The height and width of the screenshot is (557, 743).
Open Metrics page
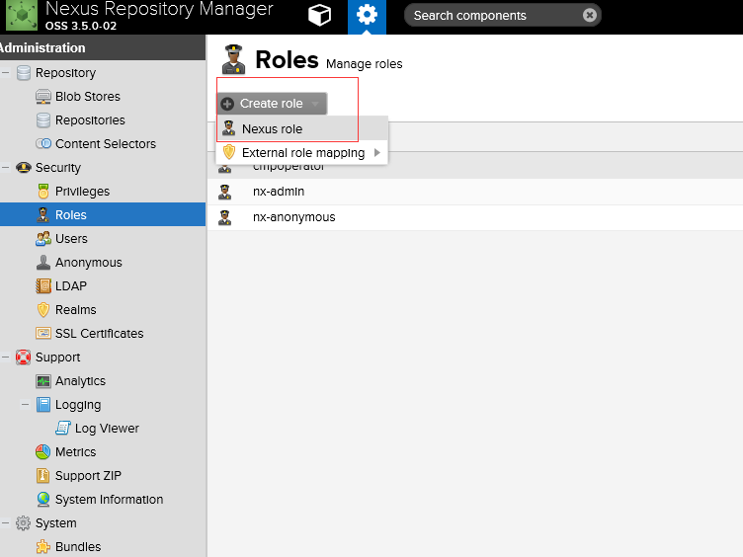pos(76,452)
